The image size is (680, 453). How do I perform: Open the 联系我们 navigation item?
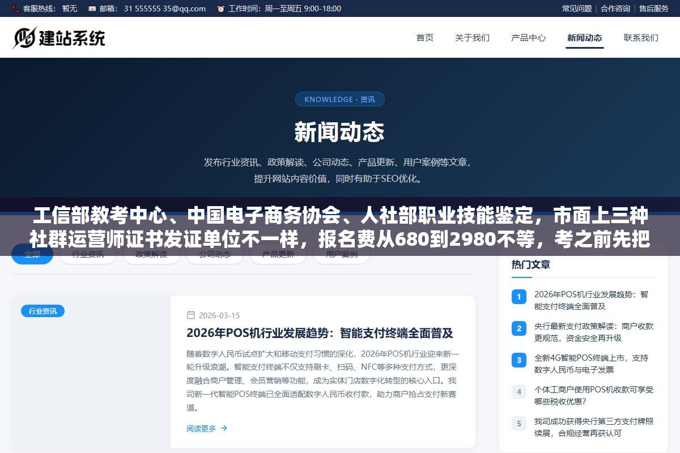point(641,38)
